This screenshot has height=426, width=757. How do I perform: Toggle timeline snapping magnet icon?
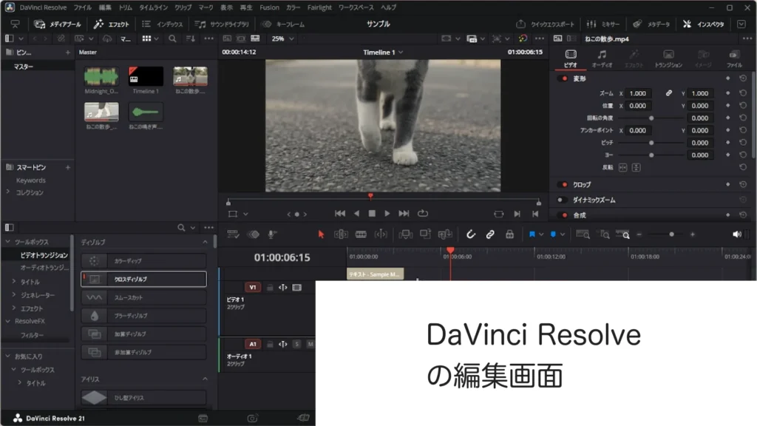tap(471, 234)
